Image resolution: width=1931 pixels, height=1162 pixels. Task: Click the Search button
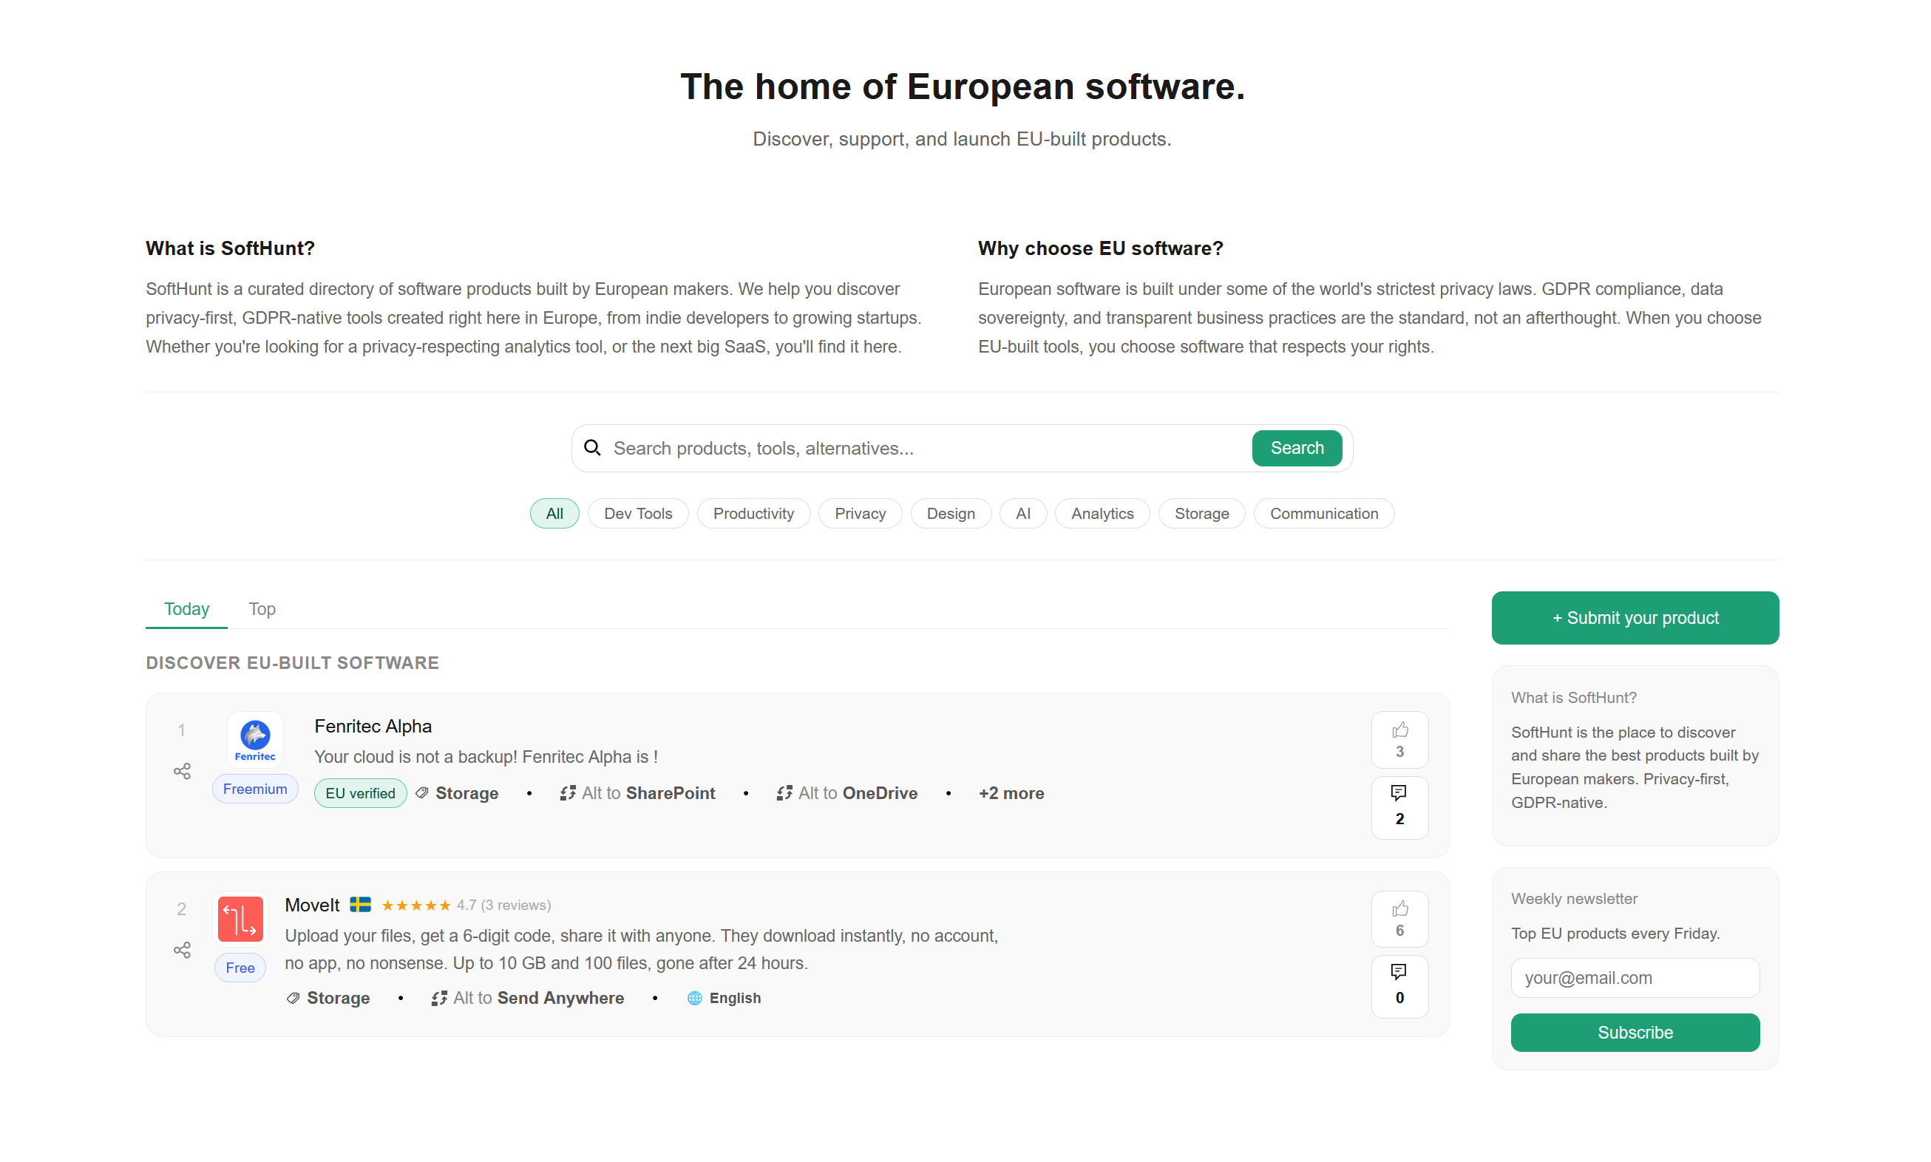click(x=1297, y=448)
